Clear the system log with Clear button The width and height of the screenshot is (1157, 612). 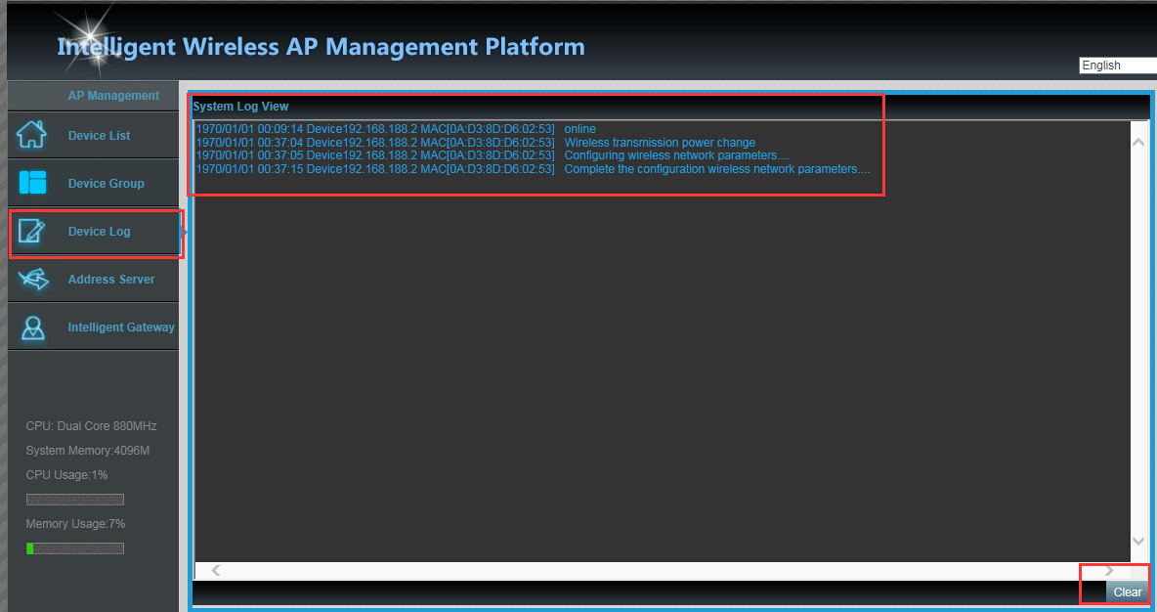(x=1128, y=592)
